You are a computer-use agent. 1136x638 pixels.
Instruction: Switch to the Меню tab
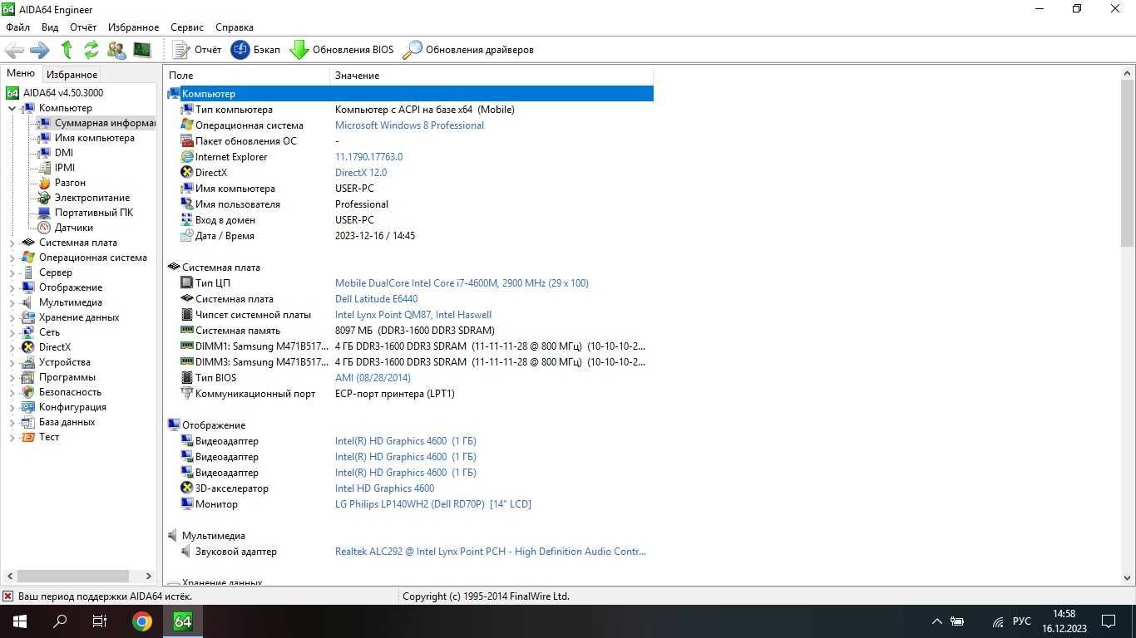21,73
